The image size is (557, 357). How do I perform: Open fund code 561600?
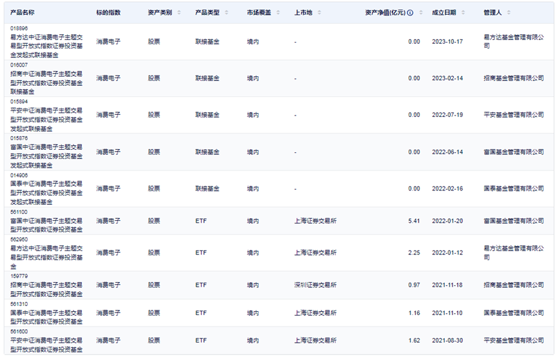[x=19, y=332]
